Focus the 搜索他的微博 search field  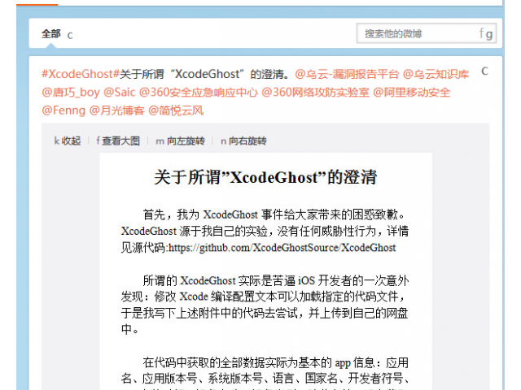click(427, 33)
